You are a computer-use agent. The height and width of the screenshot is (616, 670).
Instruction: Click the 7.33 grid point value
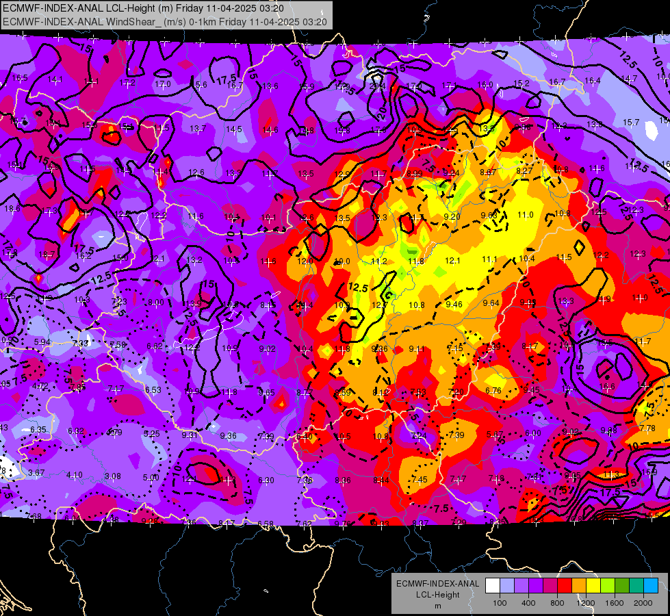click(x=80, y=344)
